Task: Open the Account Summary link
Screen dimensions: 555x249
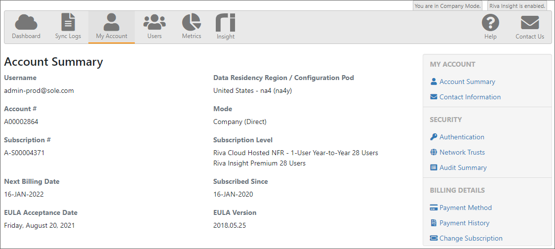Action: pyautogui.click(x=467, y=82)
